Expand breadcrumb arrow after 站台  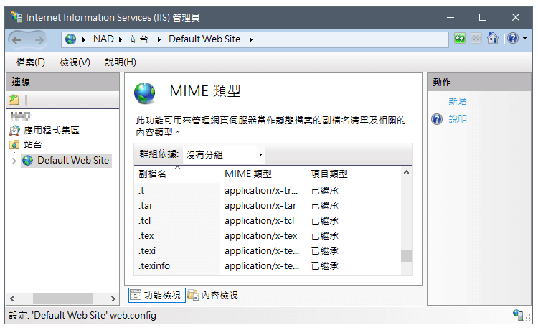click(159, 39)
